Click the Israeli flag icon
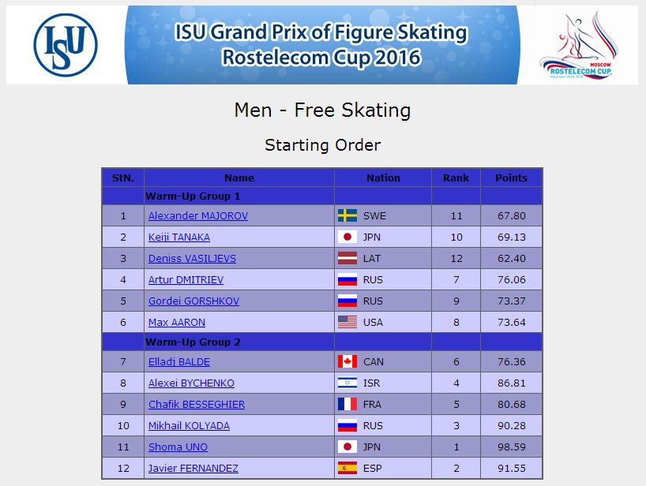This screenshot has height=486, width=646. tap(347, 383)
